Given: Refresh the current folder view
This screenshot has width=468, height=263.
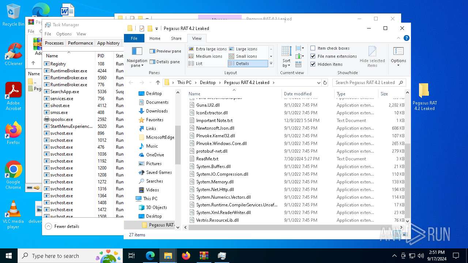Looking at the screenshot, I should [325, 83].
